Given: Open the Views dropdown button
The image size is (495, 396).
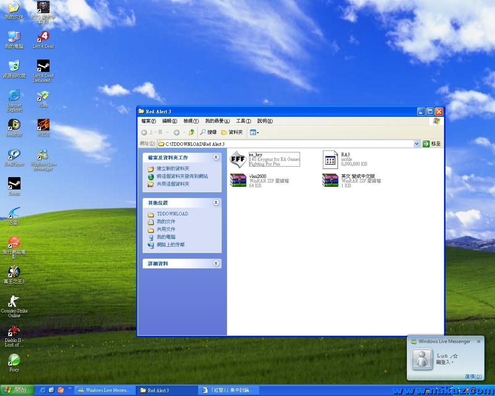Looking at the screenshot, I should [x=254, y=132].
